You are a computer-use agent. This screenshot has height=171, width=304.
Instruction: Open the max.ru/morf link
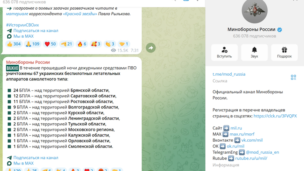coord(242,134)
